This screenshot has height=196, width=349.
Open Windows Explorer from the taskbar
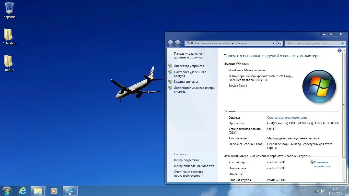(x=38, y=191)
